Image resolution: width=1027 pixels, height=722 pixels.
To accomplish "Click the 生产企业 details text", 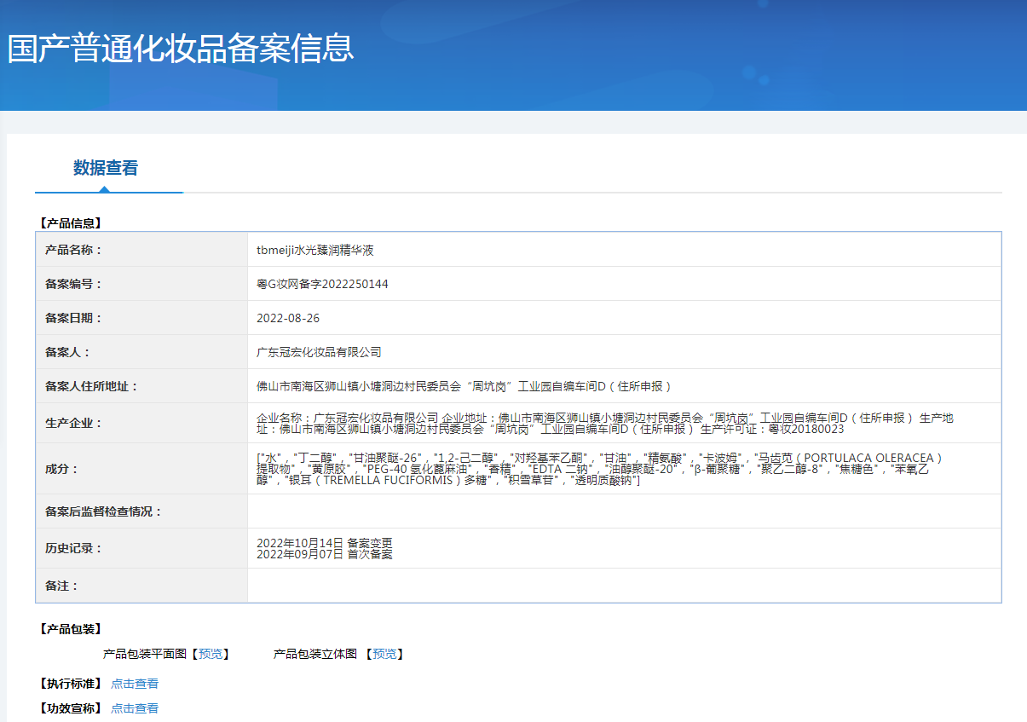I will [x=604, y=423].
